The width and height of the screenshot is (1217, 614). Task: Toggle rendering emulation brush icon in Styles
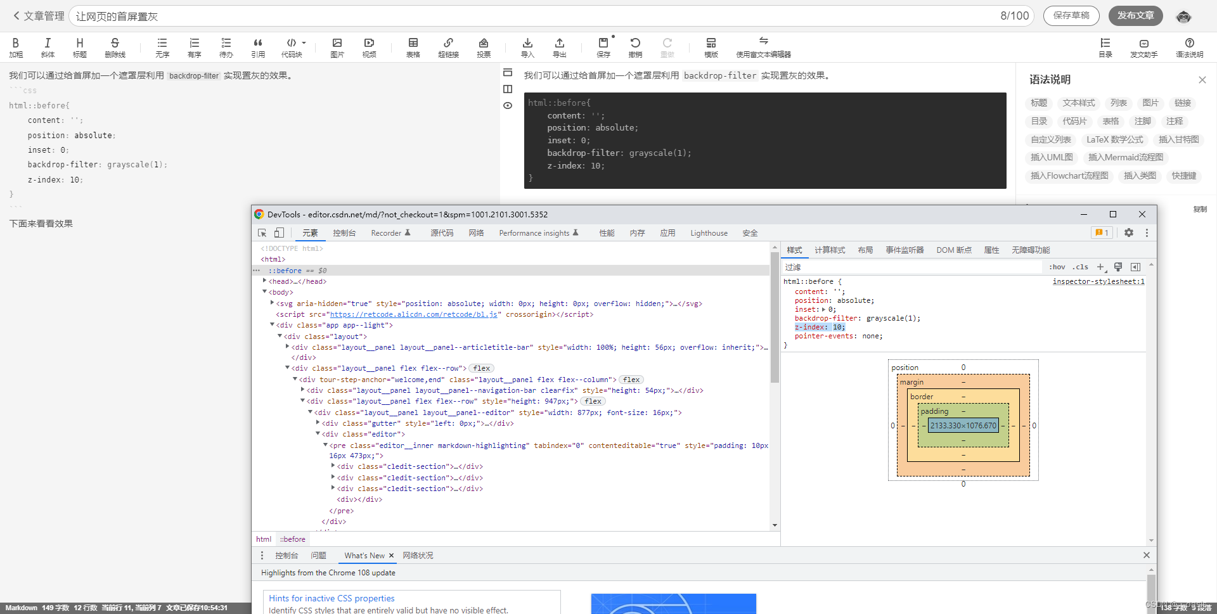(x=1118, y=267)
